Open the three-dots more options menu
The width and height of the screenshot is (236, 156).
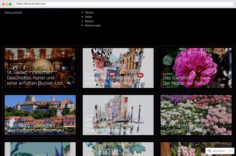(231, 151)
